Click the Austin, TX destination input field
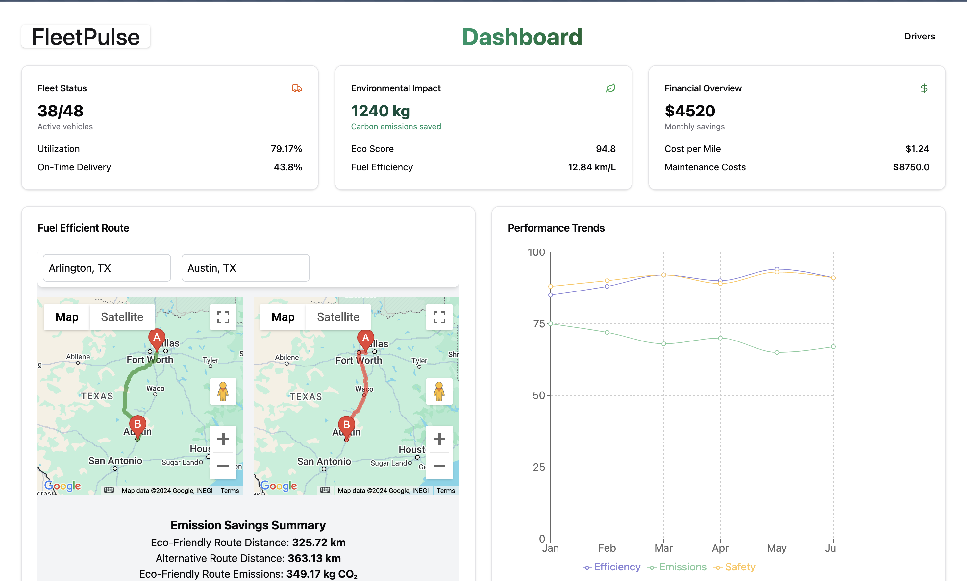This screenshot has width=967, height=581. click(245, 268)
